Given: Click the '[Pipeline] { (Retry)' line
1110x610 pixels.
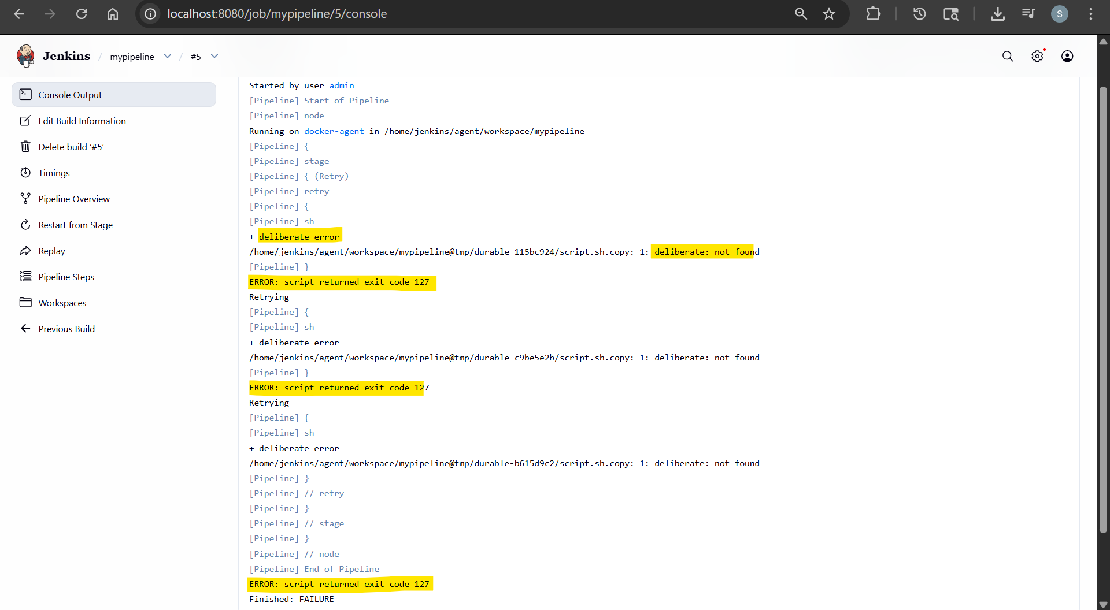Looking at the screenshot, I should coord(299,176).
